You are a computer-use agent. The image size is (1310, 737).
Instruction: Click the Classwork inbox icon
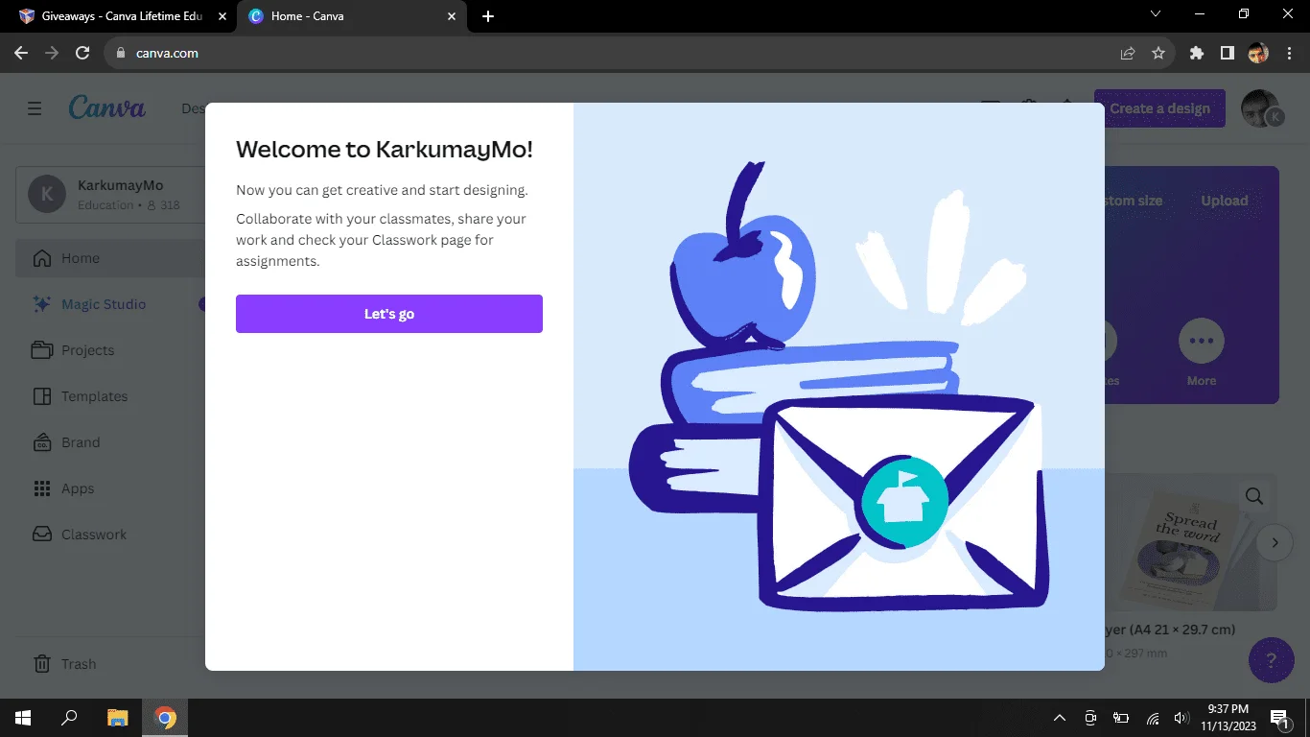[41, 535]
